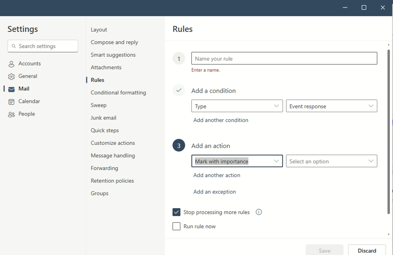Open the Select an option dropdown
The height and width of the screenshot is (255, 393).
click(331, 161)
